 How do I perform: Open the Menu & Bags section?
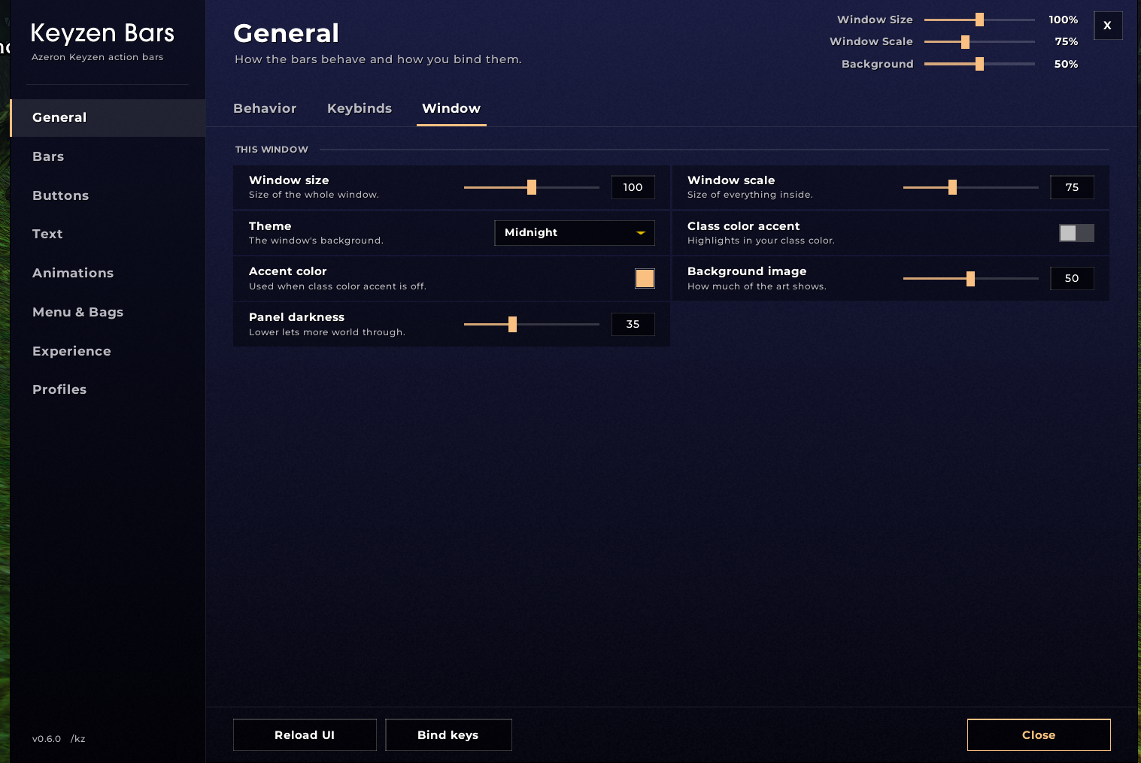pyautogui.click(x=108, y=312)
